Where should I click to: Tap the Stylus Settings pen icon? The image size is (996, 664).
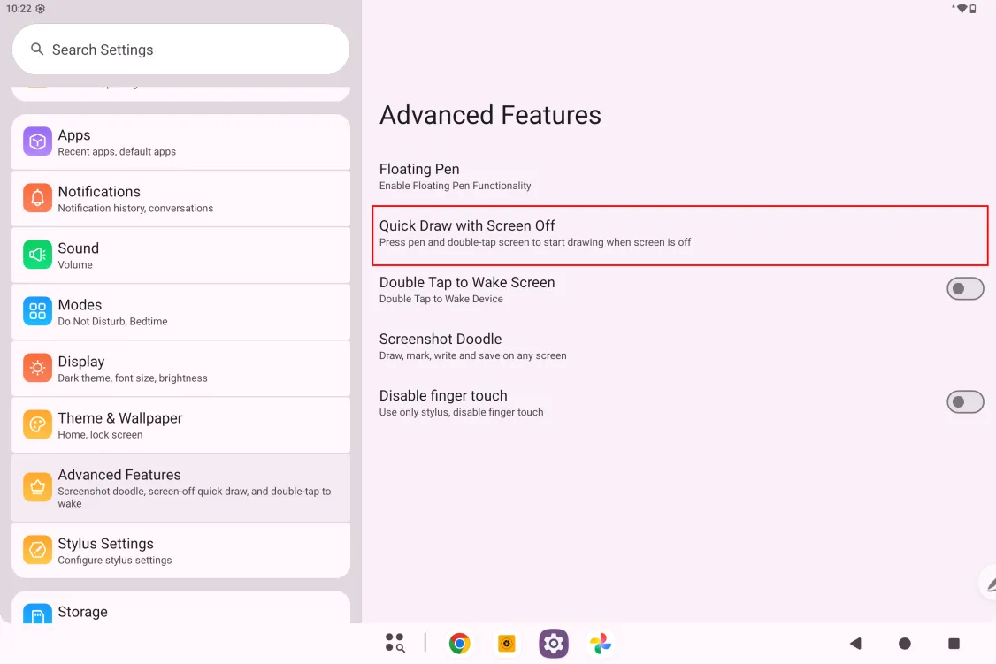[x=37, y=550]
